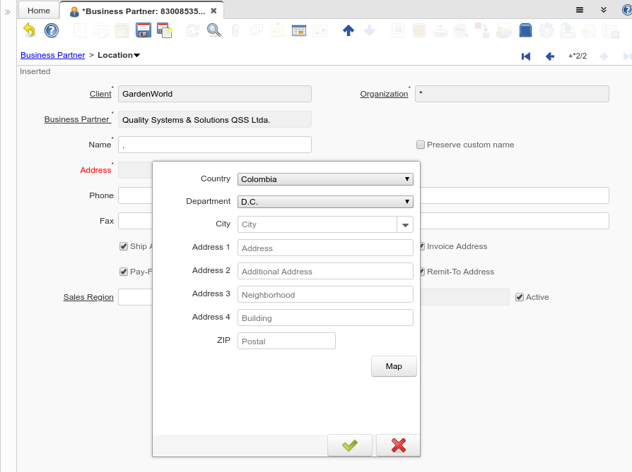Viewport: 632px width, 472px height.
Task: Open Help from the toolbar
Action: 52,30
